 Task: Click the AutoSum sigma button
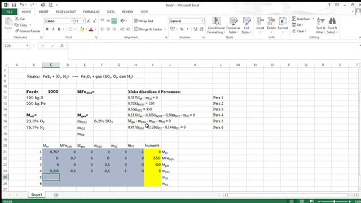point(301,19)
